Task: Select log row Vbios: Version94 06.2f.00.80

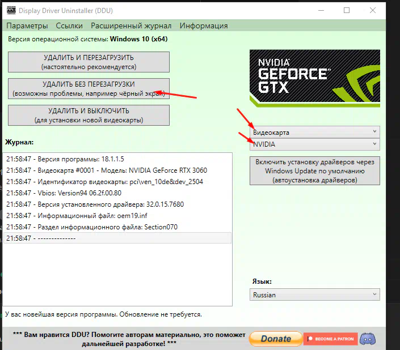Action: click(x=117, y=193)
